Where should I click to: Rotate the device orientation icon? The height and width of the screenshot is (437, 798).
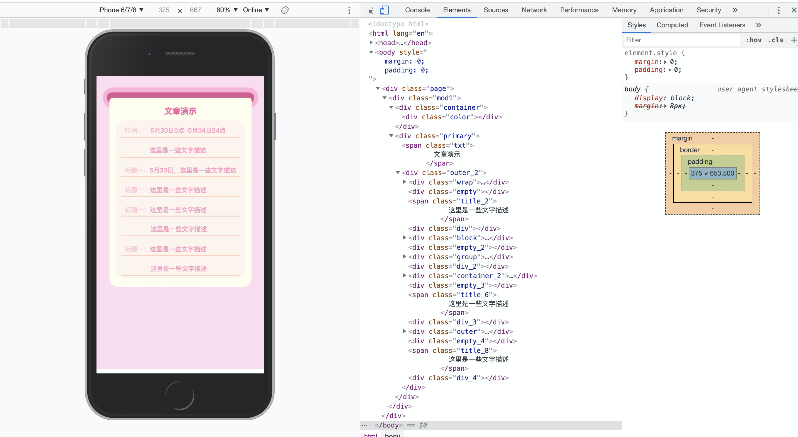[x=285, y=10]
